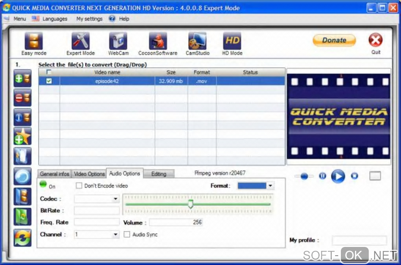Screen dimensions: 401x265
Task: Click the US flag Languages icon
Action: 35,18
